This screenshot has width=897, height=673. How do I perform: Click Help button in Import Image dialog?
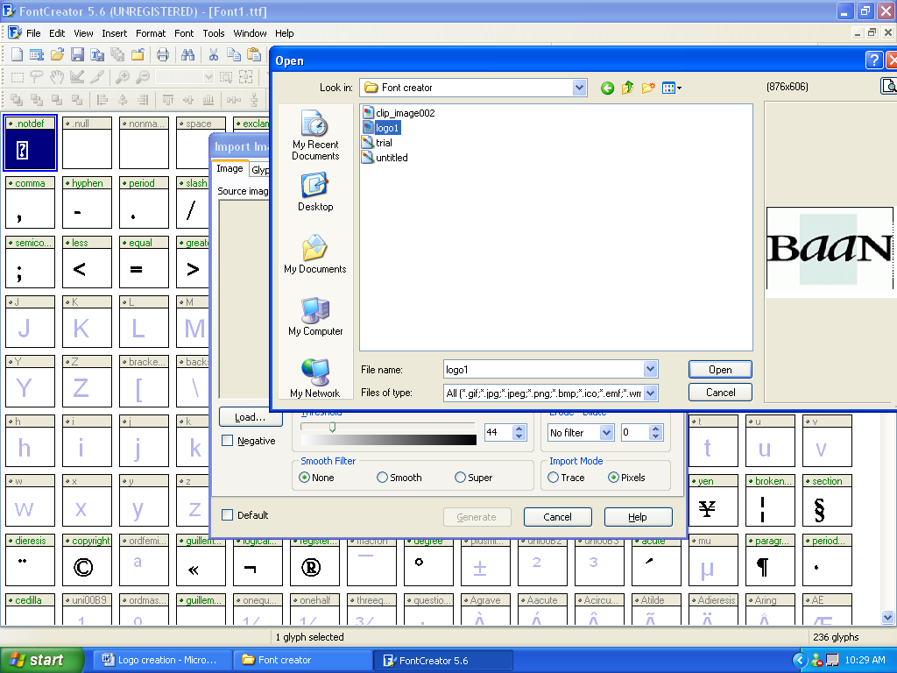(x=638, y=517)
